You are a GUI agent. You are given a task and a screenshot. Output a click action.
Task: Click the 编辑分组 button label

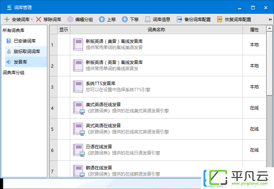84,19
